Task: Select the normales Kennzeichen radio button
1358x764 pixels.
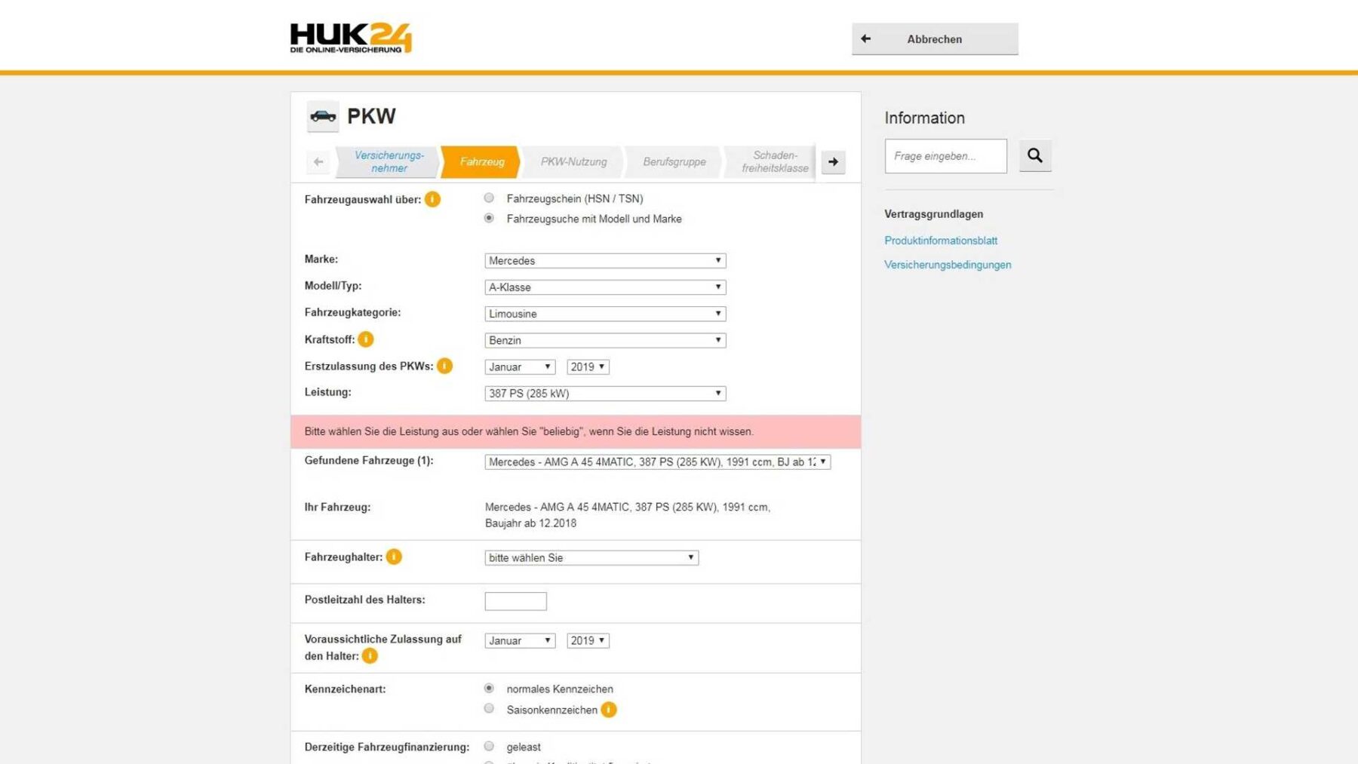Action: (x=489, y=688)
